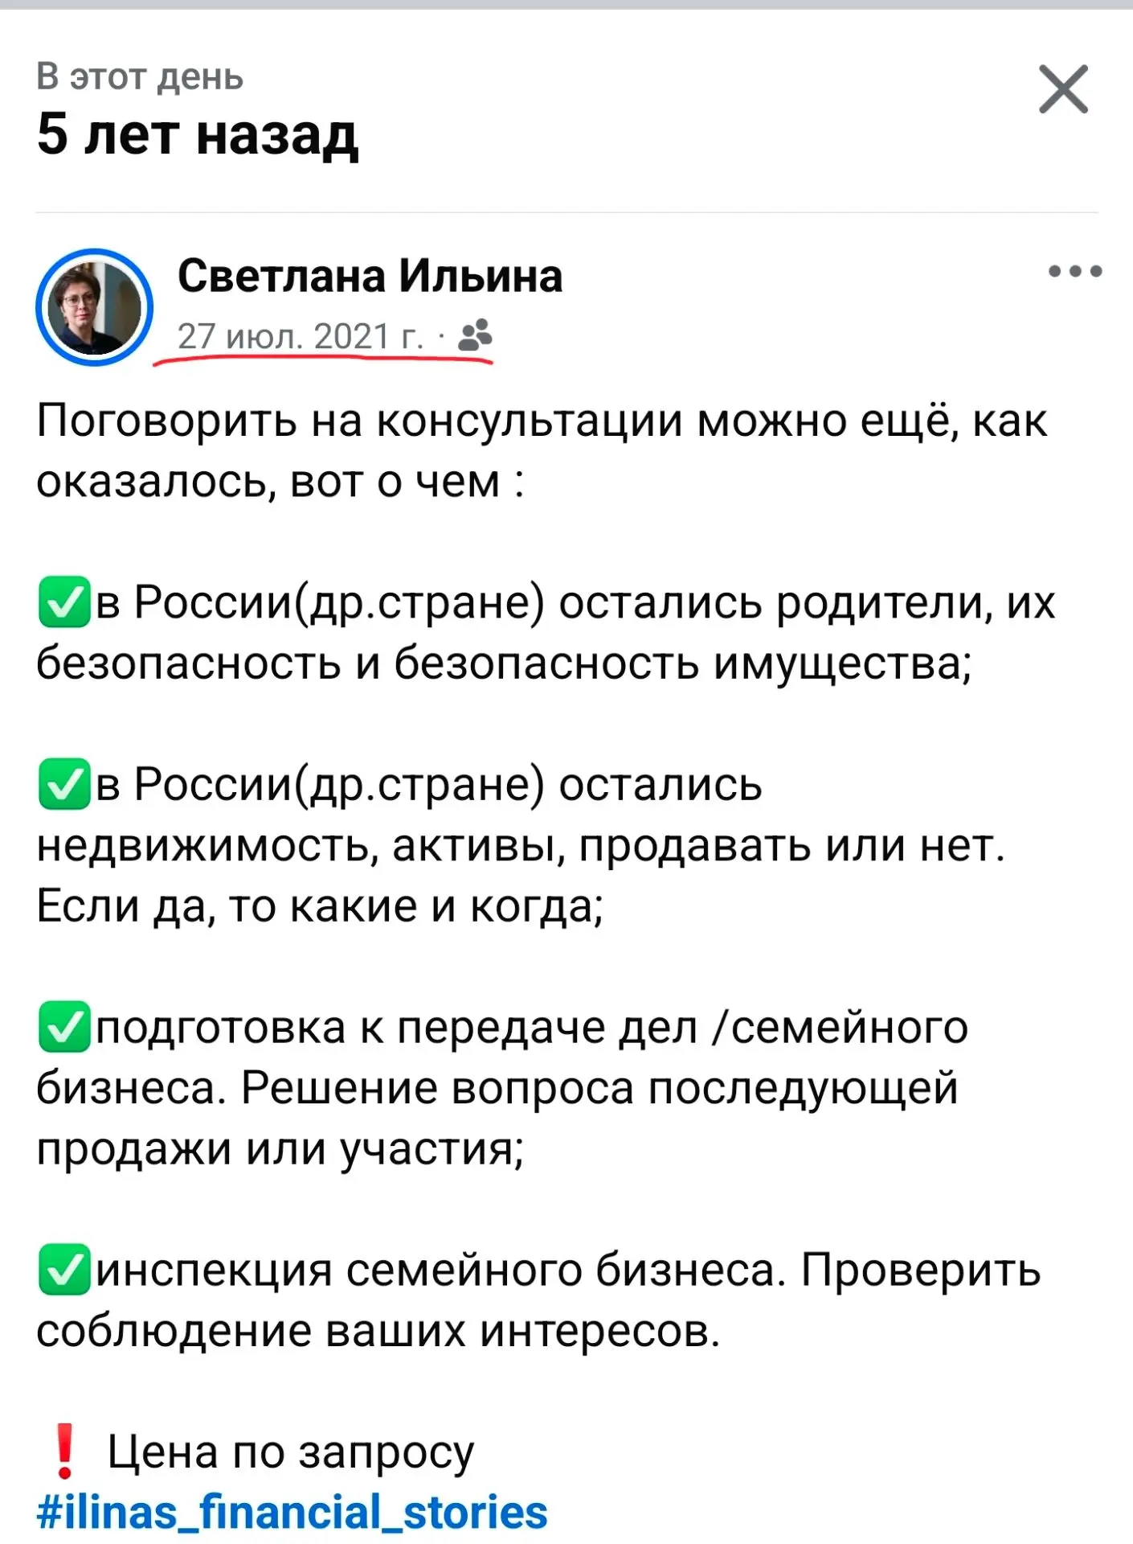
Task: Tap the text "Если да, то какие и когда"
Action: click(x=319, y=906)
